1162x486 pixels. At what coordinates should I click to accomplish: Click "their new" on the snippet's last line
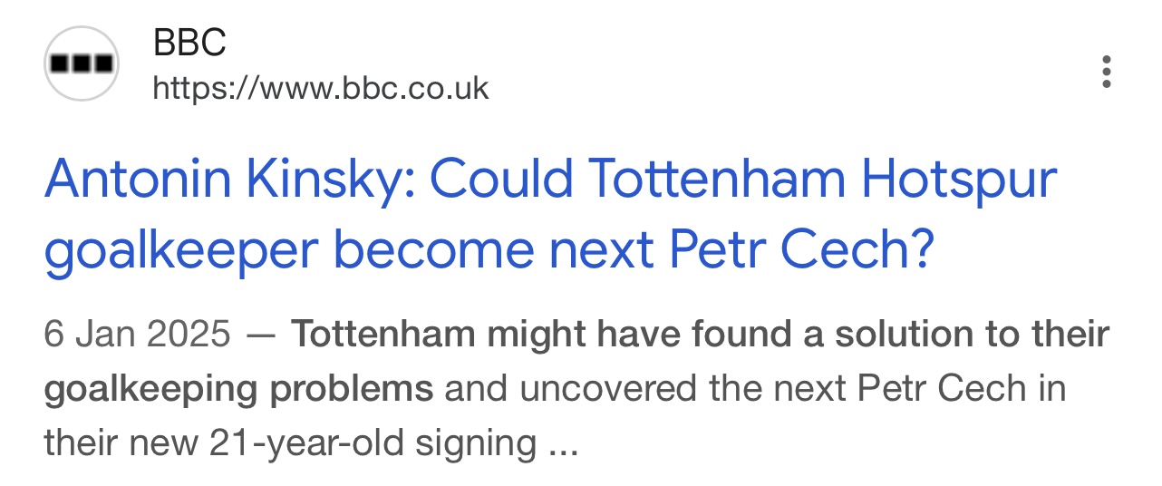[x=121, y=443]
